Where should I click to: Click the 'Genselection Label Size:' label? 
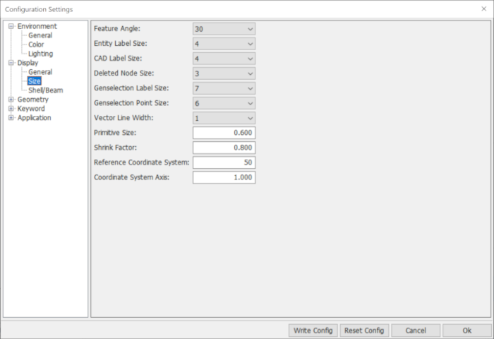pyautogui.click(x=131, y=88)
